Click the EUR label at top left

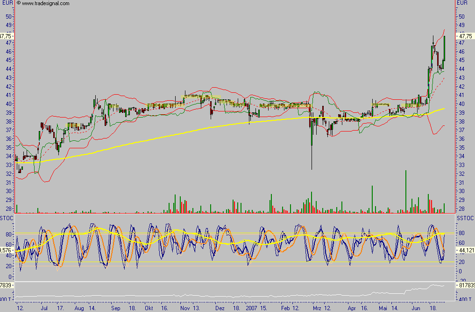pyautogui.click(x=6, y=3)
